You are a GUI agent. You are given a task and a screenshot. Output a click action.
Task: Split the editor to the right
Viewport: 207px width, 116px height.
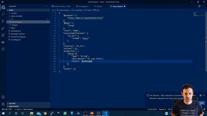pyautogui.click(x=199, y=6)
